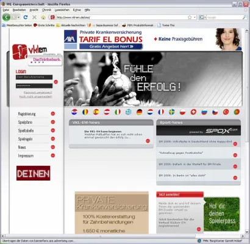
Task: Click the Gratis Angebot hier banner button
Action: [111, 46]
